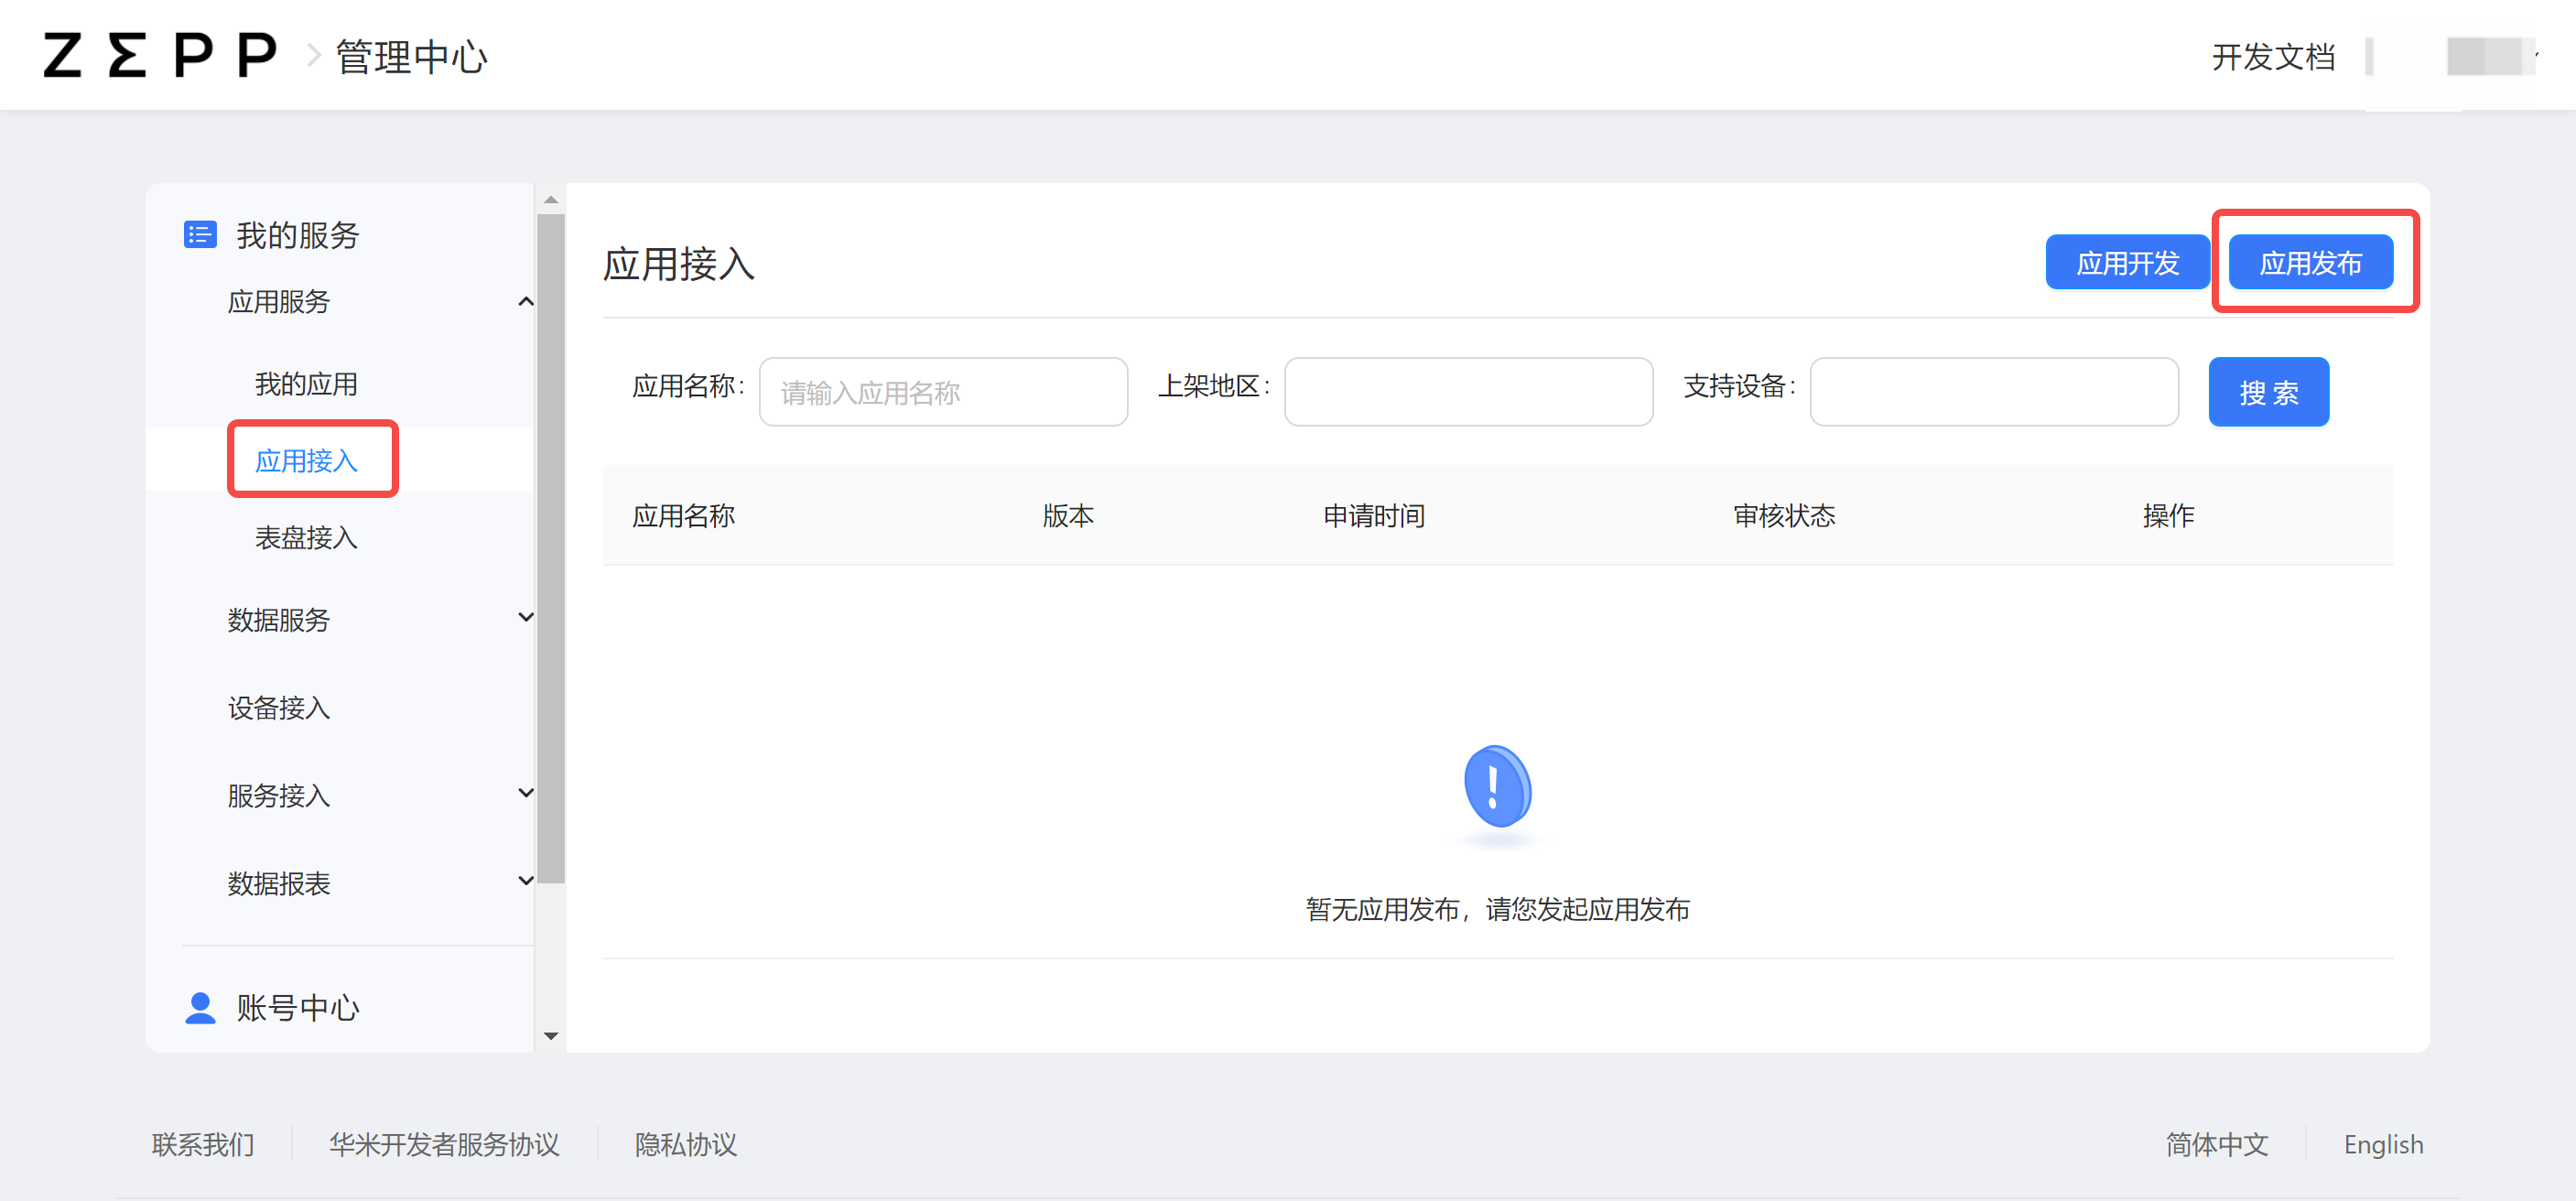The width and height of the screenshot is (2576, 1201).
Task: Click the 搜索 search button
Action: pos(2268,392)
